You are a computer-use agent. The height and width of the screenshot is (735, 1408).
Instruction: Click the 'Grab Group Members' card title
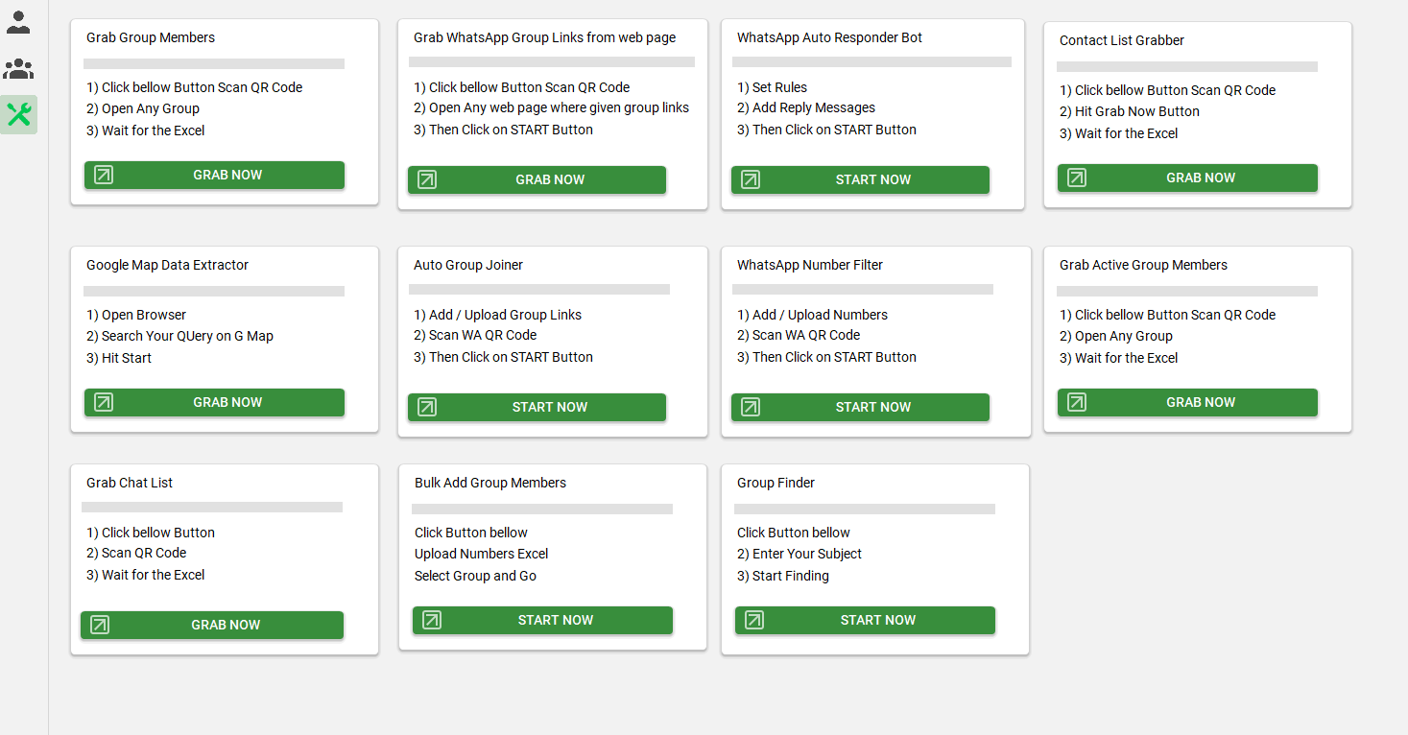pyautogui.click(x=151, y=37)
